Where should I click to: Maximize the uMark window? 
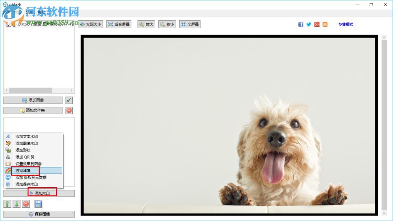[x=371, y=5]
